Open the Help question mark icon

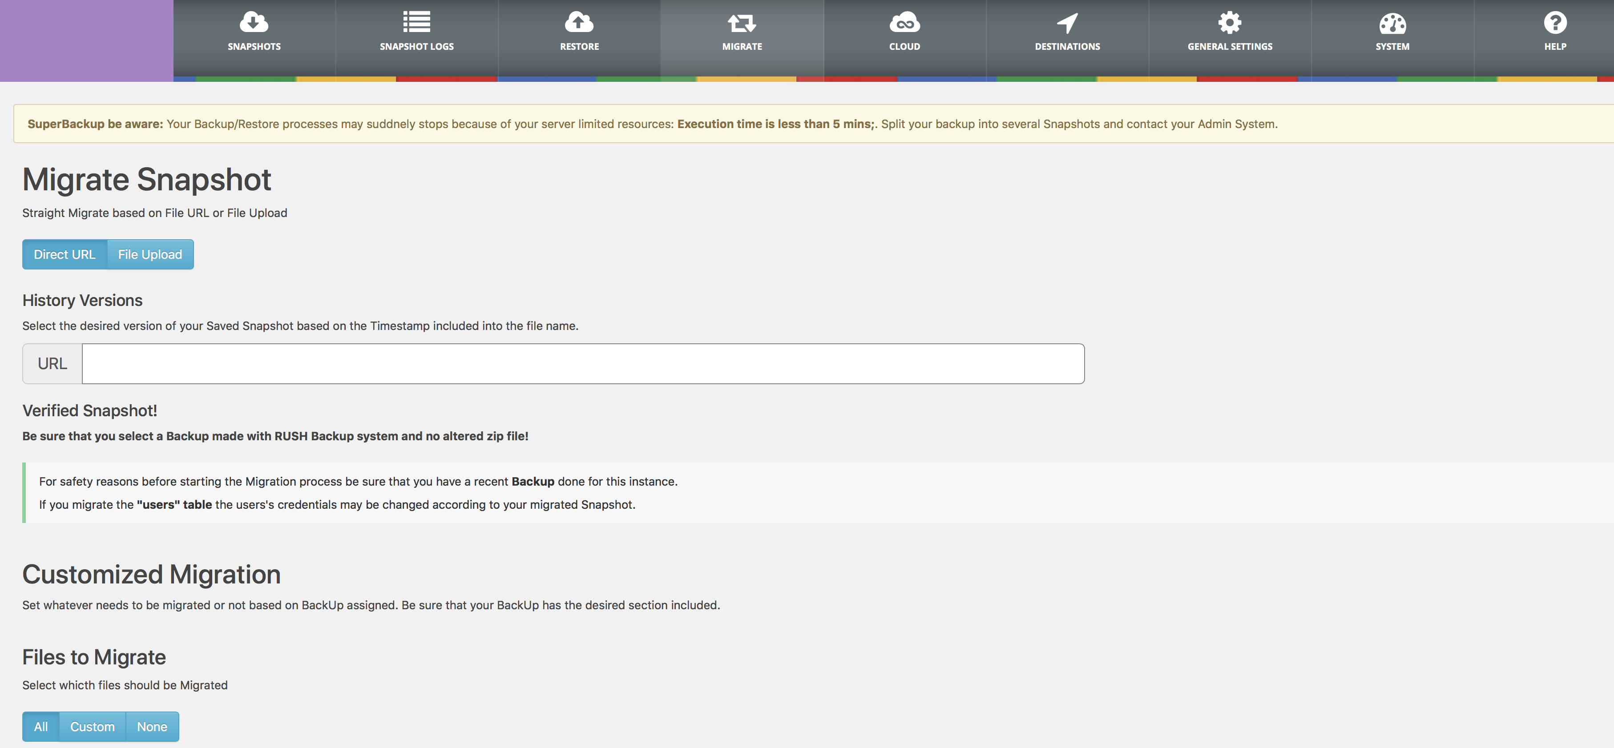1554,23
